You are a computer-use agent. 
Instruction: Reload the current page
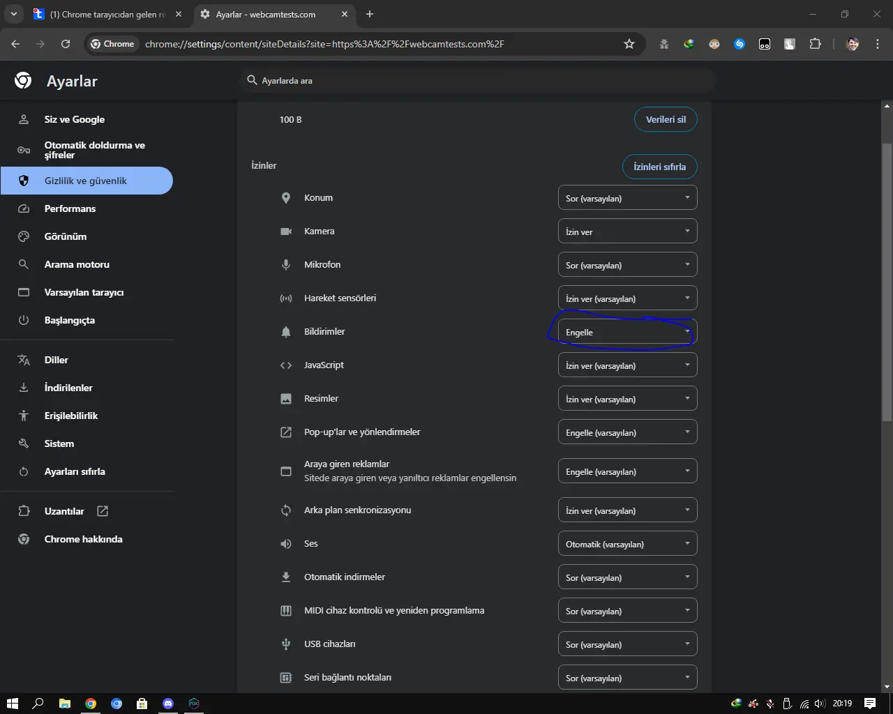66,44
